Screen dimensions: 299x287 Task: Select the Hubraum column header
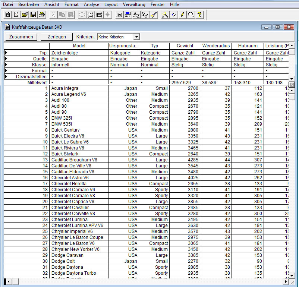[248, 46]
